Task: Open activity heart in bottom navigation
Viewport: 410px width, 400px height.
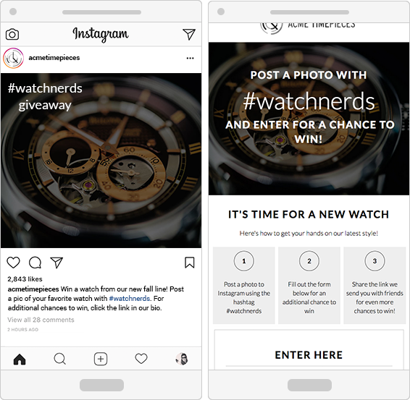Action: 141,359
